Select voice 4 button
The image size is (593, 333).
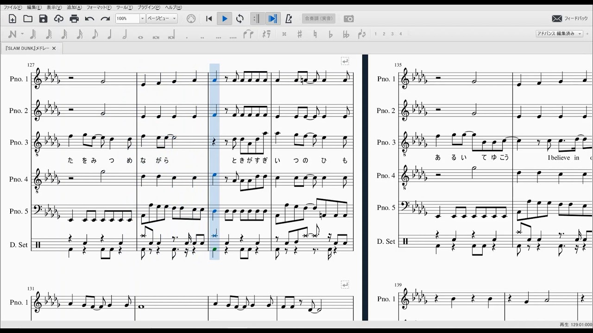tap(400, 34)
